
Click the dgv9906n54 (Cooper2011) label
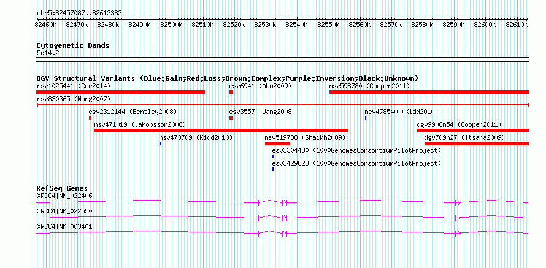coord(459,124)
